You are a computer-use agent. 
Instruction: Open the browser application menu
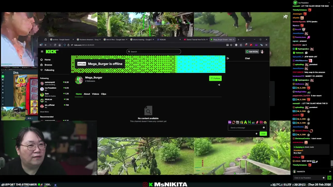pos(266,45)
